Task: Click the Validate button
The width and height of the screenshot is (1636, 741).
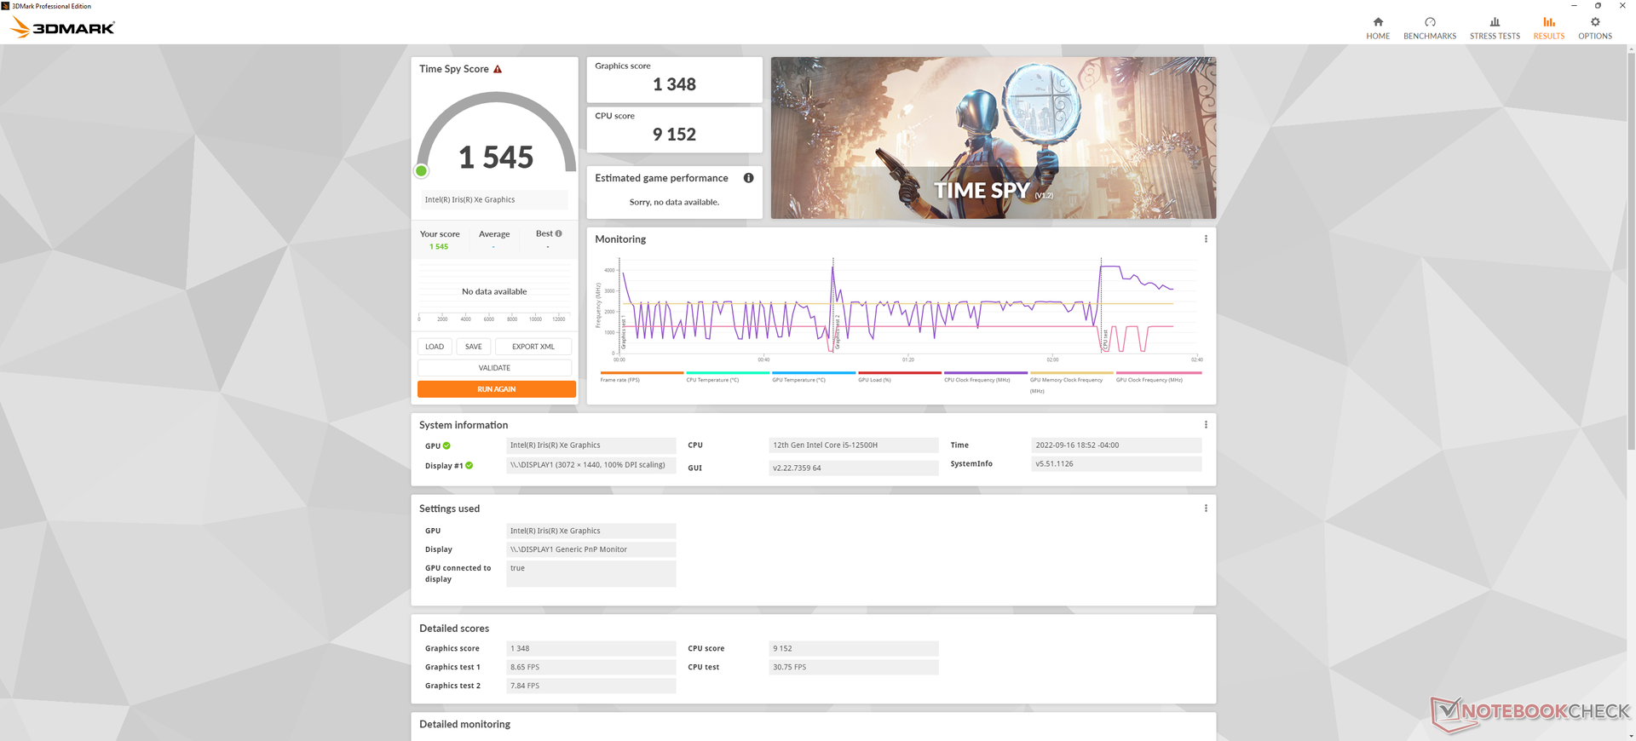Action: click(494, 368)
